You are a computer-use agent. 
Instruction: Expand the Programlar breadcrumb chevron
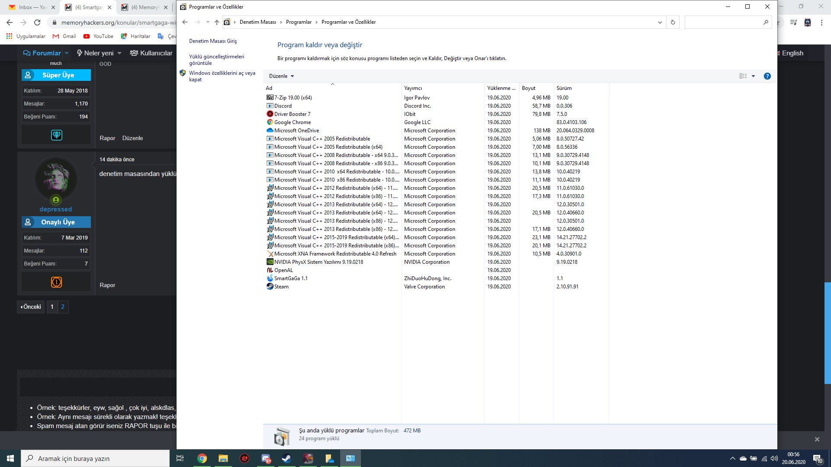[316, 22]
